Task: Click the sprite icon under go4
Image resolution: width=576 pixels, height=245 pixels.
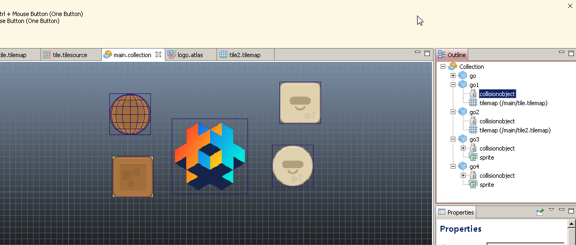Action: (473, 184)
